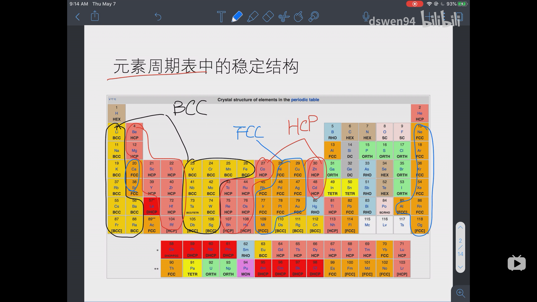Select the blue Pencil tool
This screenshot has height=302, width=537.
tap(236, 17)
